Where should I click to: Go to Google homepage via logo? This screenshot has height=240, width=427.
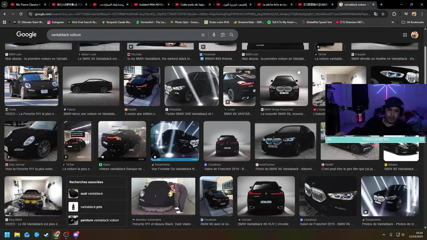(x=26, y=35)
